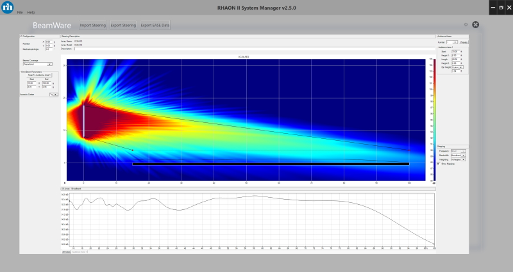This screenshot has height=272, width=513.
Task: Open the File menu
Action: tap(20, 12)
